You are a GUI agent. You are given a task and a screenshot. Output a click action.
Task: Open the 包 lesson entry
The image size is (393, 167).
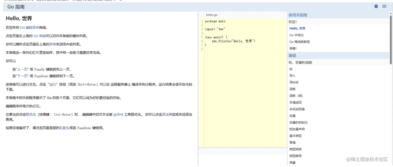pyautogui.click(x=291, y=69)
